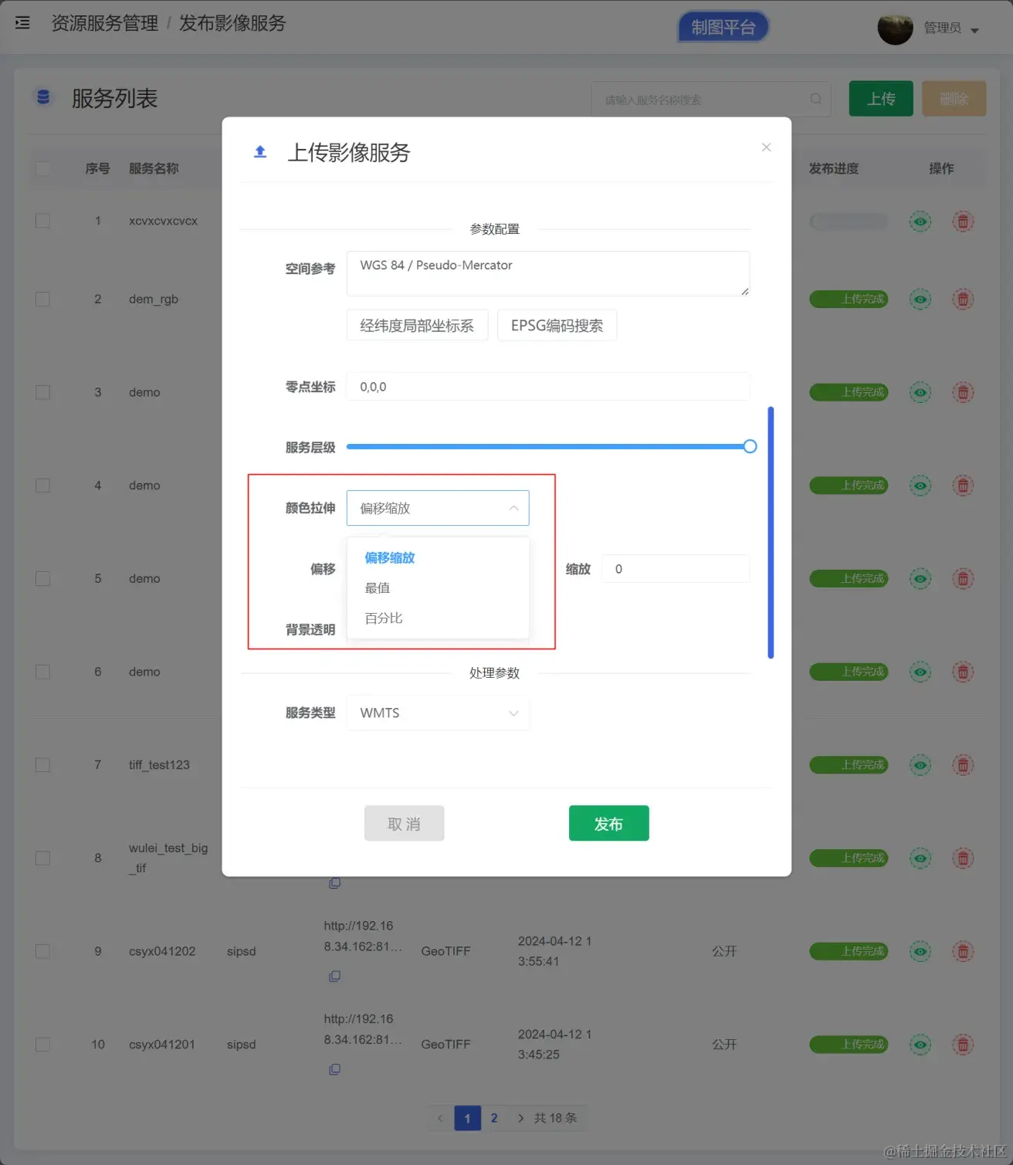
Task: Delete service in row 6 via trash icon
Action: pos(963,672)
